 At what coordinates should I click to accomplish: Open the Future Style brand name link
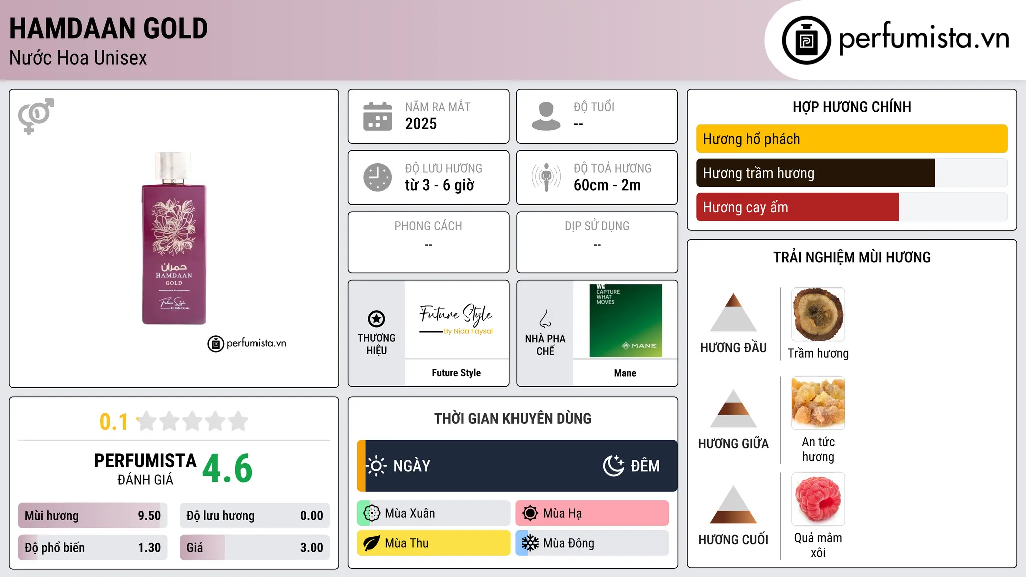[456, 373]
